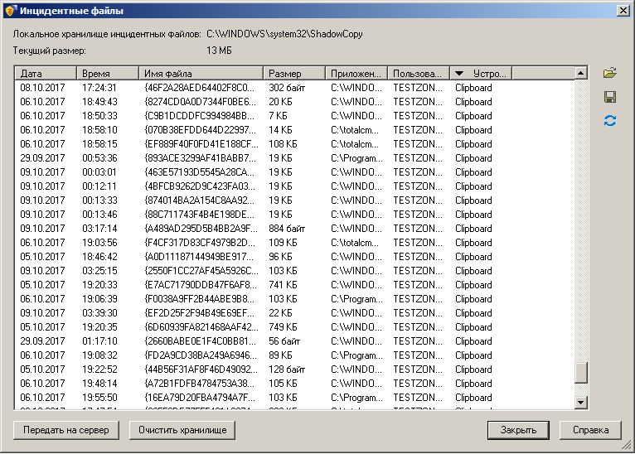Viewport: 635px width, 454px height.
Task: Sort by the Приложен... column header
Action: point(356,74)
